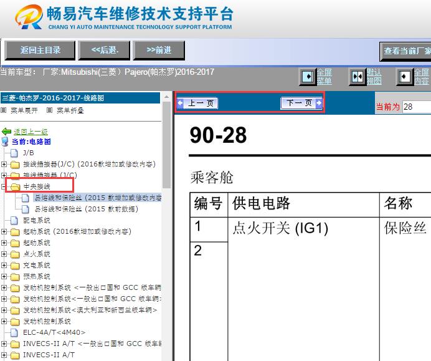Open 易熔线和保险丝 (2015 款增加或修改内容)

tap(98, 198)
